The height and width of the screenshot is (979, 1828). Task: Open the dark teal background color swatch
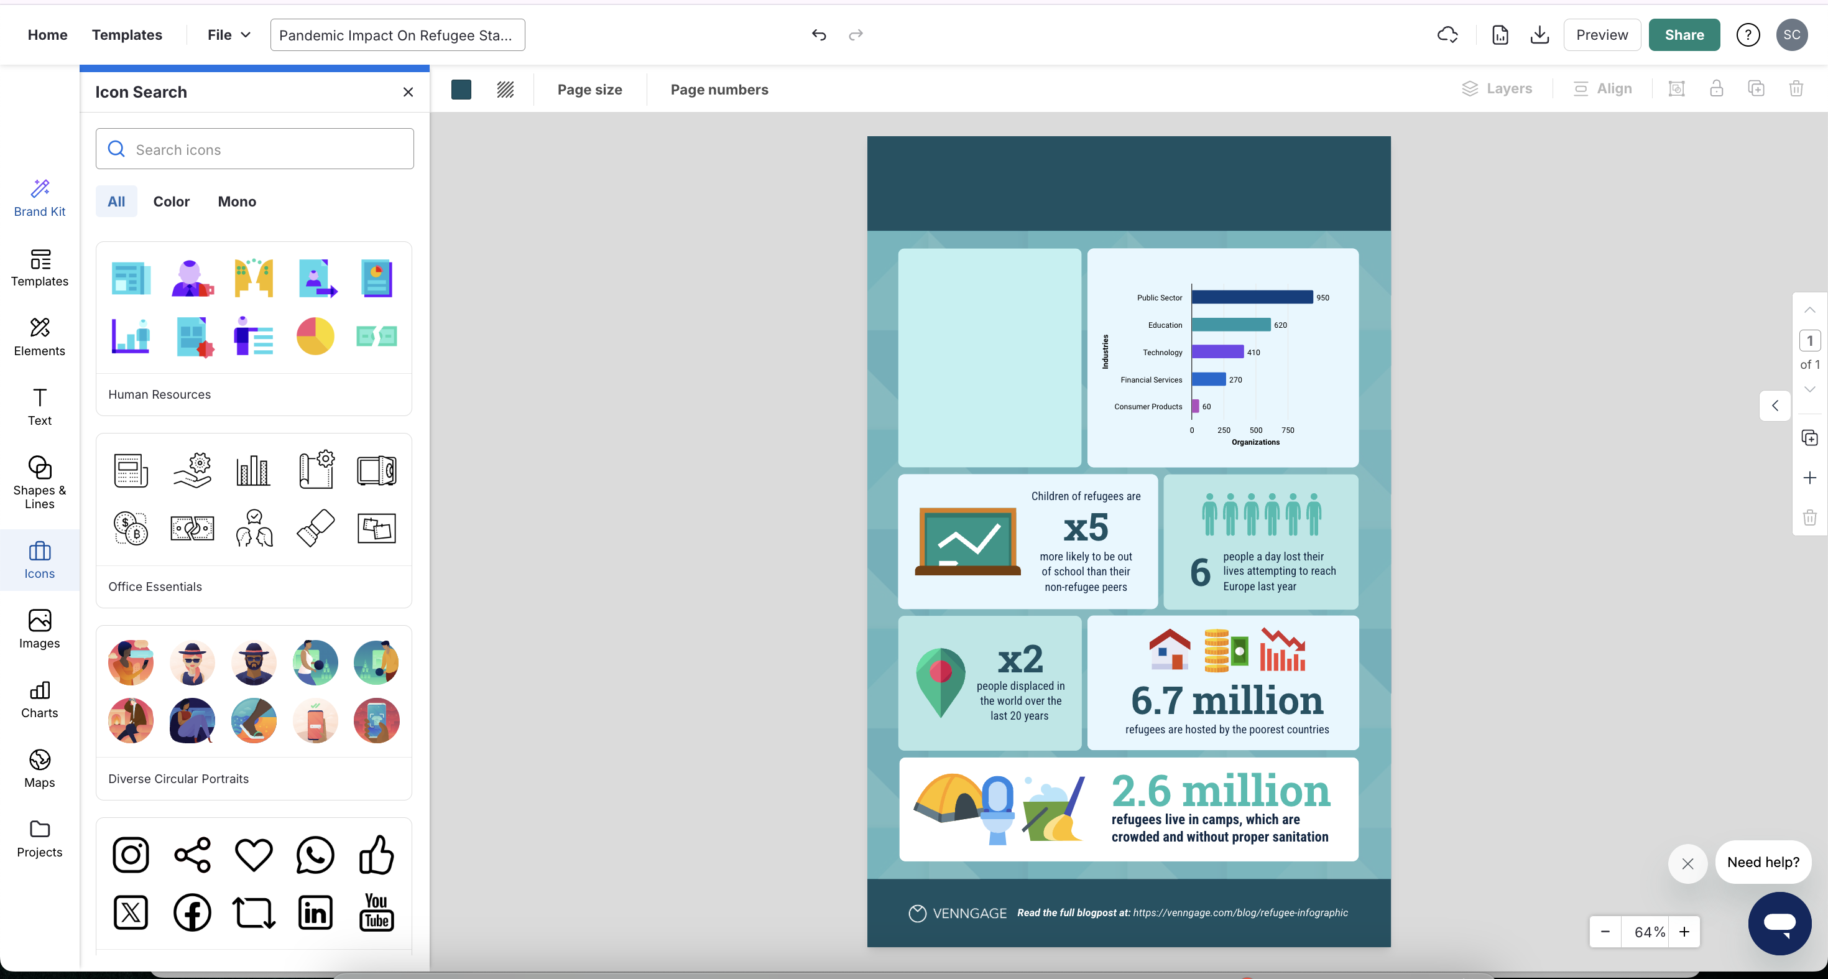(x=461, y=90)
